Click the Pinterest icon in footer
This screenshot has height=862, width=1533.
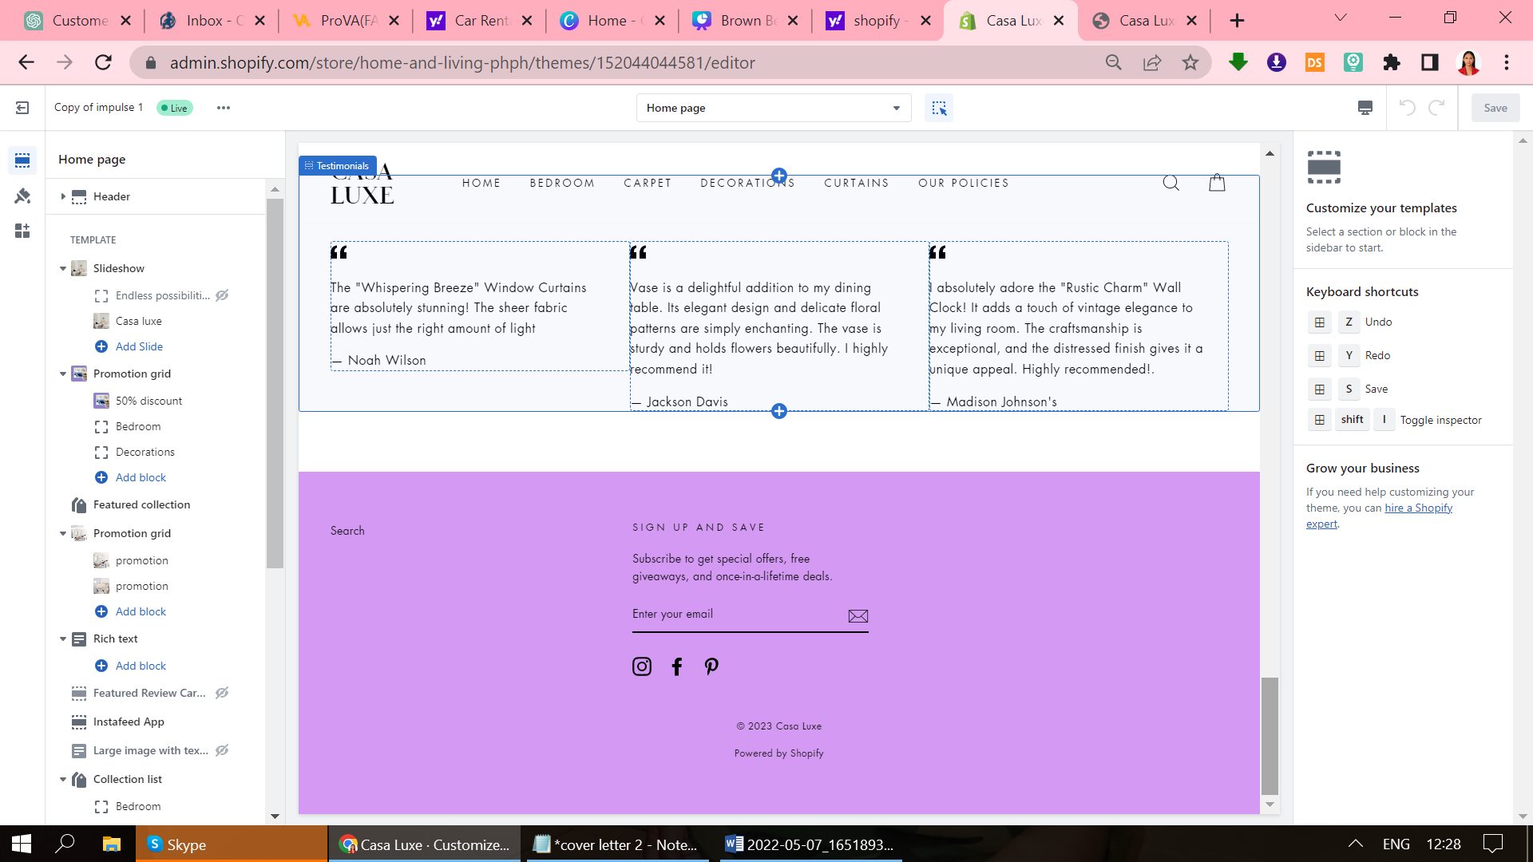[x=711, y=666]
